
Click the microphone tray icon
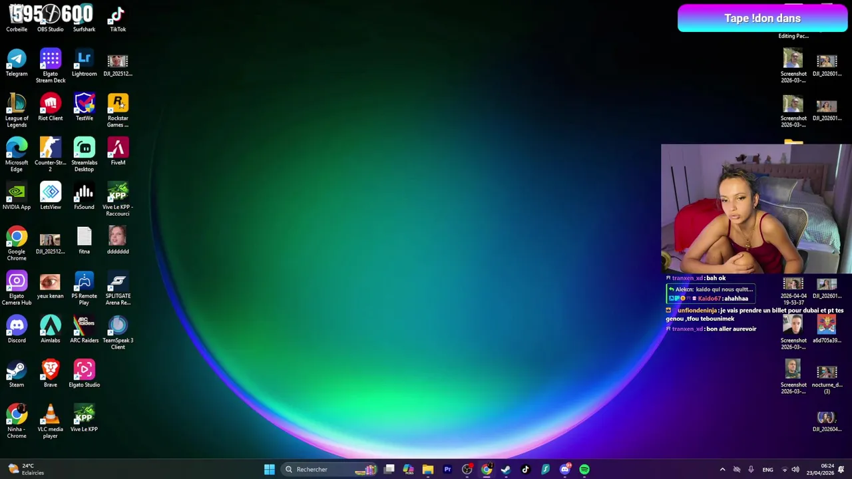[751, 470]
